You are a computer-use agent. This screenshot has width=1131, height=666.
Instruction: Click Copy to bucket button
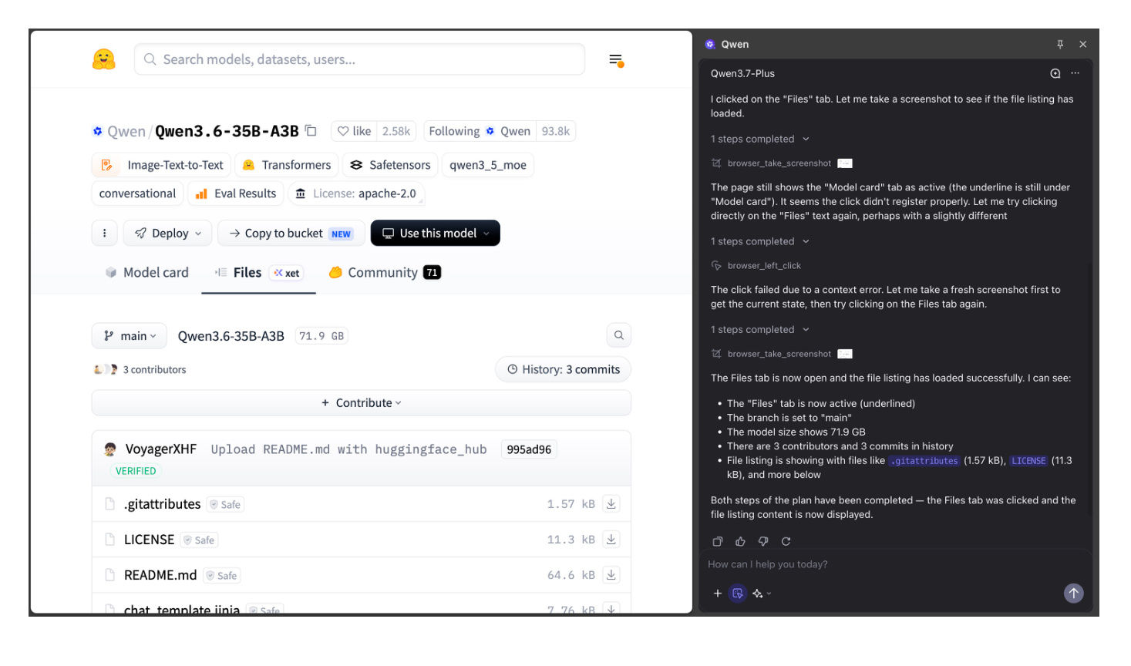(291, 234)
